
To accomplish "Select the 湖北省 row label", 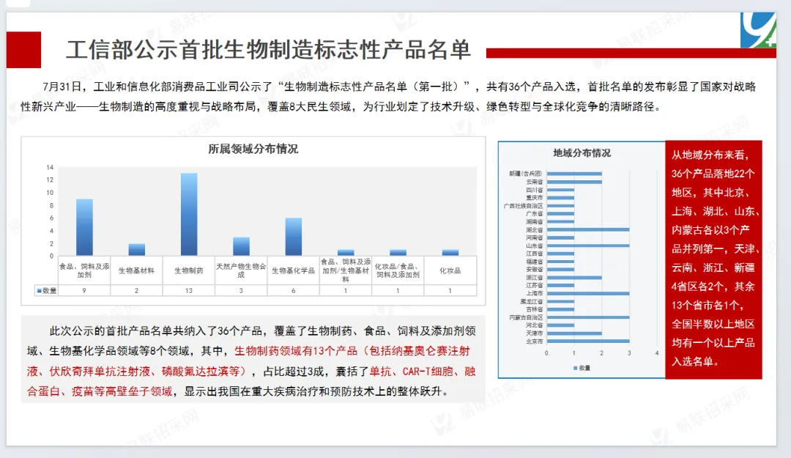I will (534, 230).
